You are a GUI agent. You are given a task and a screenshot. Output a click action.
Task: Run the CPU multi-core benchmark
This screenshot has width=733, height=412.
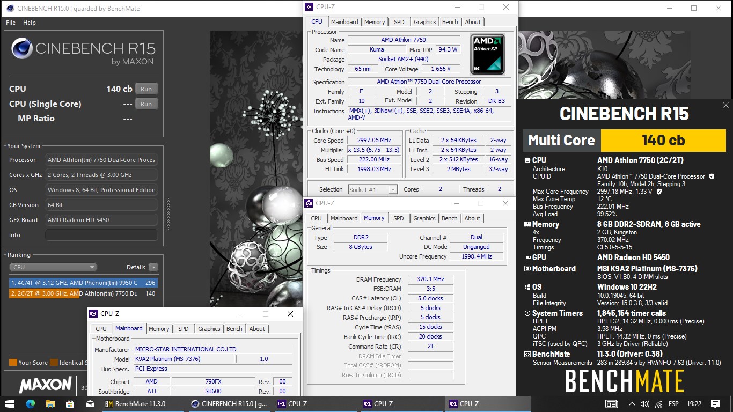click(x=146, y=89)
